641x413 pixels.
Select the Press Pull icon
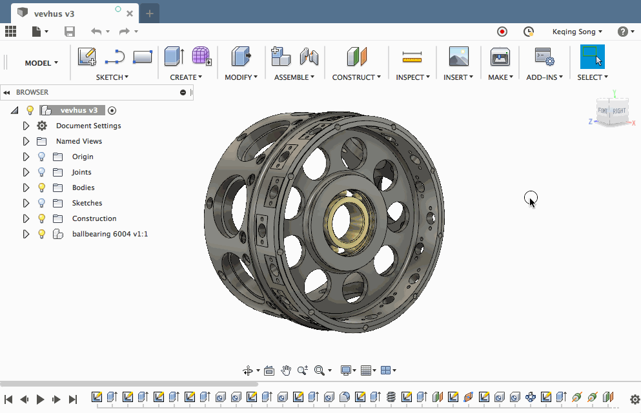241,57
